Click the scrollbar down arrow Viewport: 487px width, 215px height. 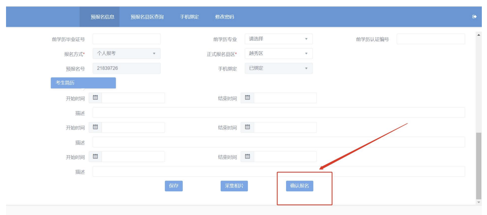coord(478,202)
